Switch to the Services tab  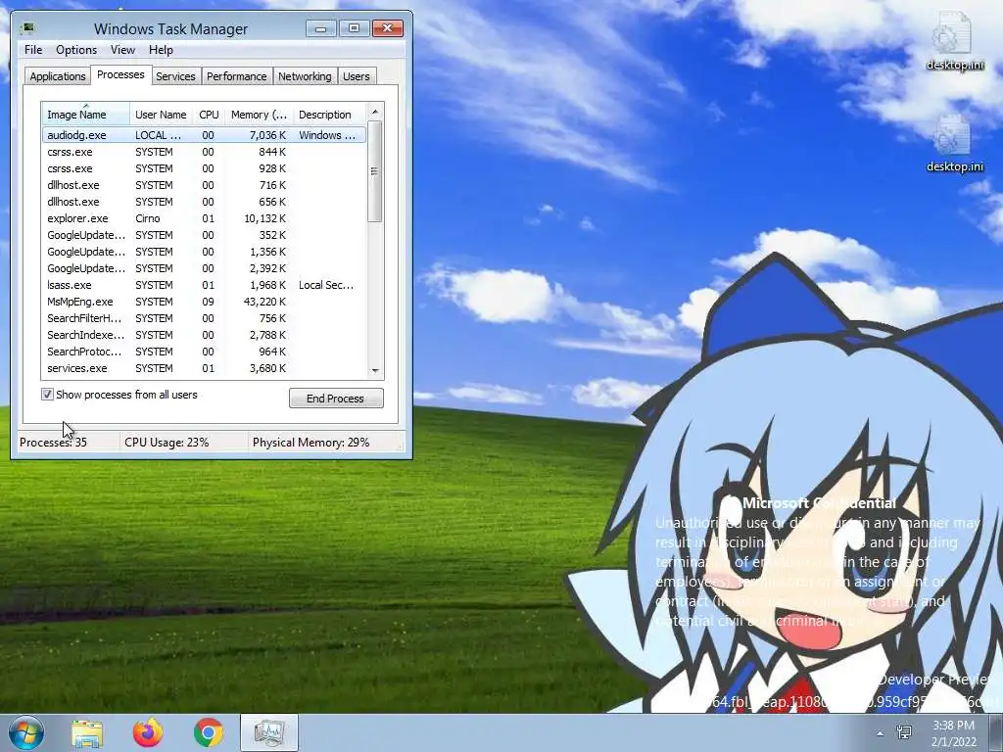(x=175, y=76)
